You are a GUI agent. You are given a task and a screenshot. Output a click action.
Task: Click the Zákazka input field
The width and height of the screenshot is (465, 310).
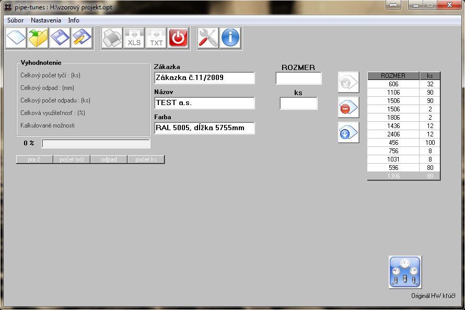pos(204,78)
